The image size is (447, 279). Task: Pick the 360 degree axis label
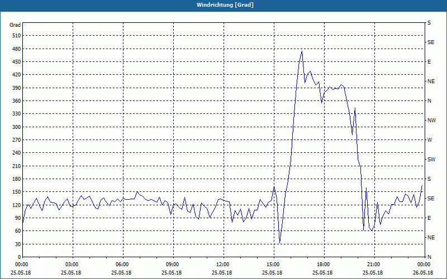17,101
